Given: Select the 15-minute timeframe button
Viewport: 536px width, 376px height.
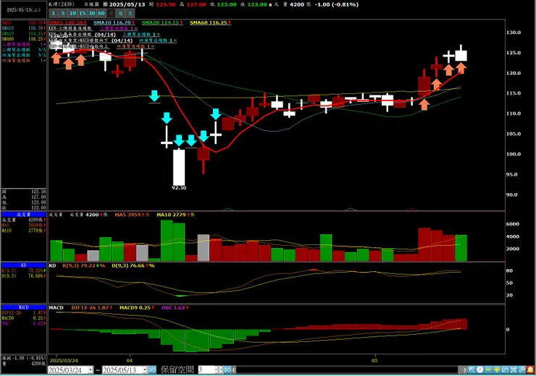Looking at the screenshot, I should (x=82, y=13).
